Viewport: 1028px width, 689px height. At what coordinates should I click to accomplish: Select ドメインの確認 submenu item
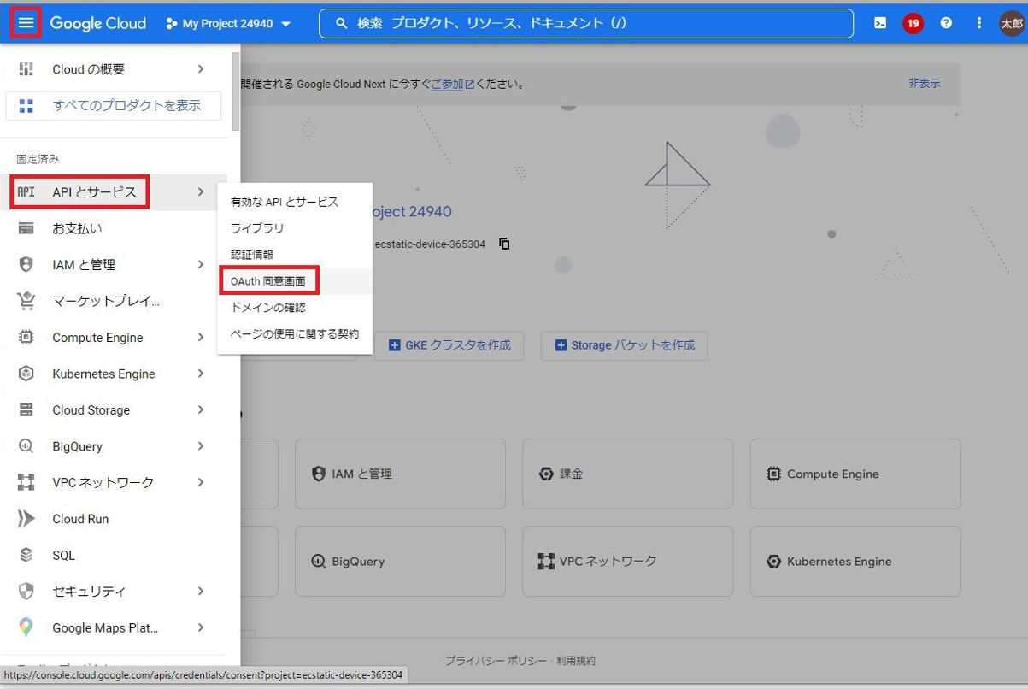click(295, 308)
